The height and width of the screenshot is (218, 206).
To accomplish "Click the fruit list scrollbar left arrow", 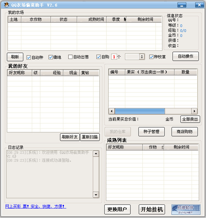I will click(112, 111).
